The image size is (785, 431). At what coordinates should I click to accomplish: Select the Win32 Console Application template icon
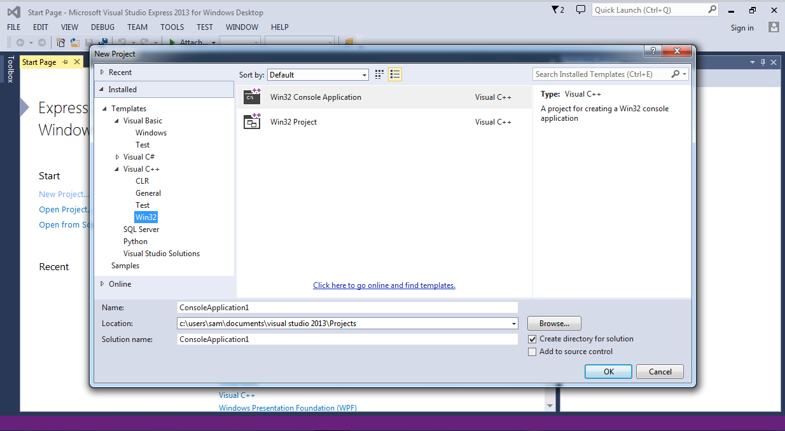click(253, 97)
